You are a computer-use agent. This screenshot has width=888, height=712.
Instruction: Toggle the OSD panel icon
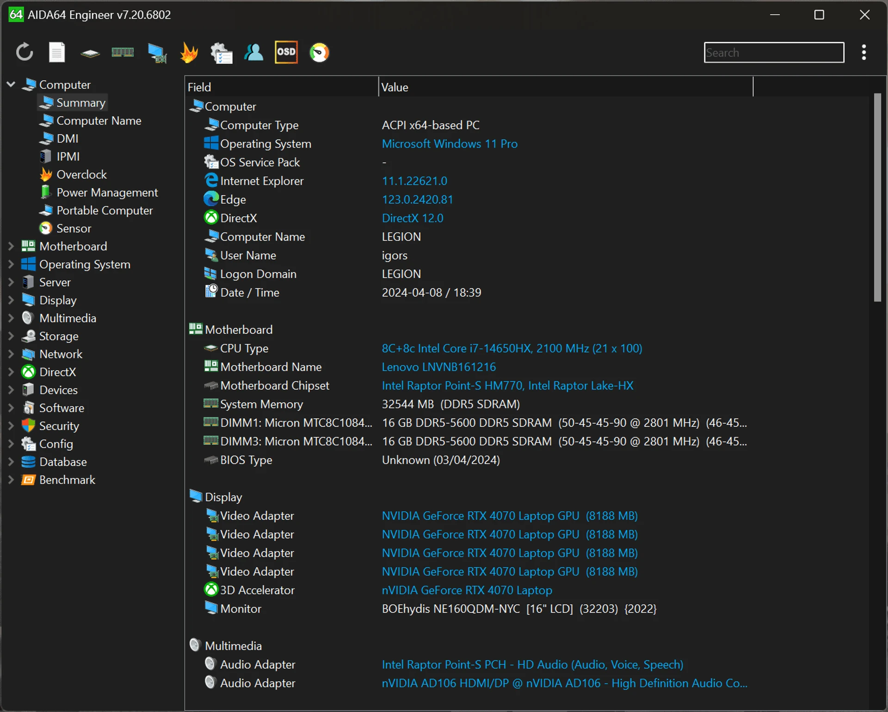[x=286, y=52]
